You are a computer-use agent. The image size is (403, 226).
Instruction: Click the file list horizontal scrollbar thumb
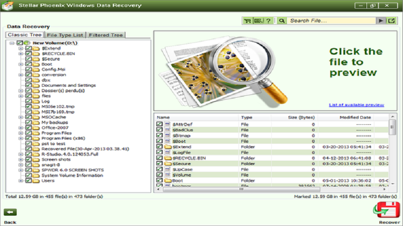pos(241,189)
